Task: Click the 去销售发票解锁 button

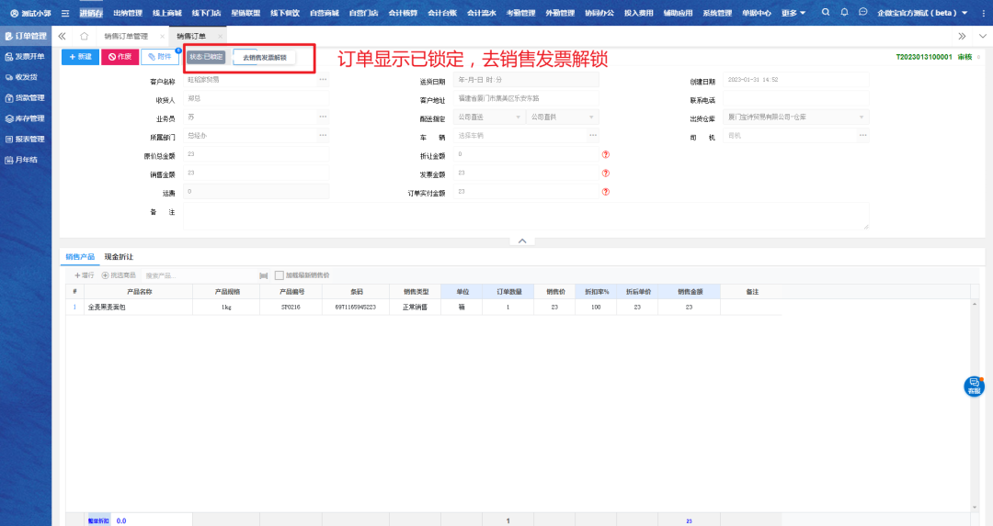Action: (x=265, y=58)
